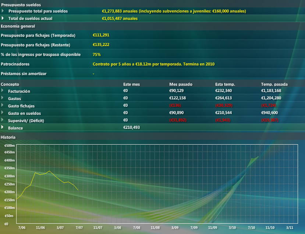Click the €1,015,487 anuales value
The width and height of the screenshot is (305, 234).
tap(120, 18)
